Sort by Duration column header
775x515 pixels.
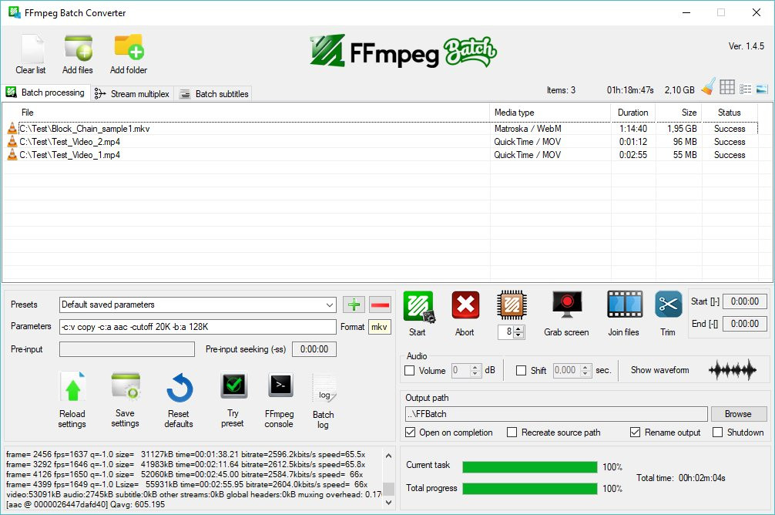pos(633,113)
